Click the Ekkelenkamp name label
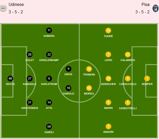The image size is (159, 139). [49, 60]
